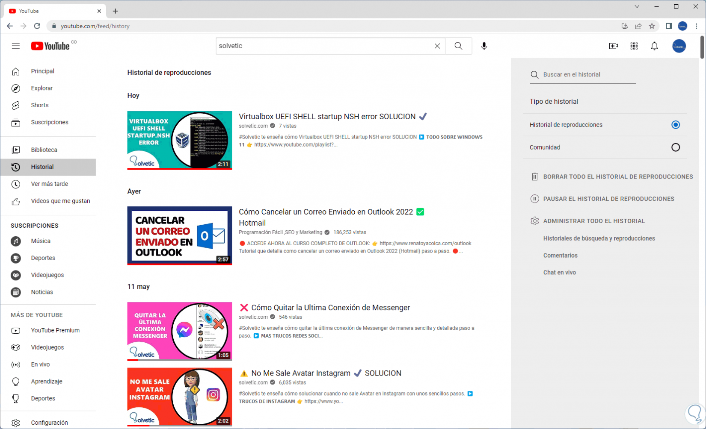
Task: Open Historiales de búsqueda y reproducciones
Action: 599,238
